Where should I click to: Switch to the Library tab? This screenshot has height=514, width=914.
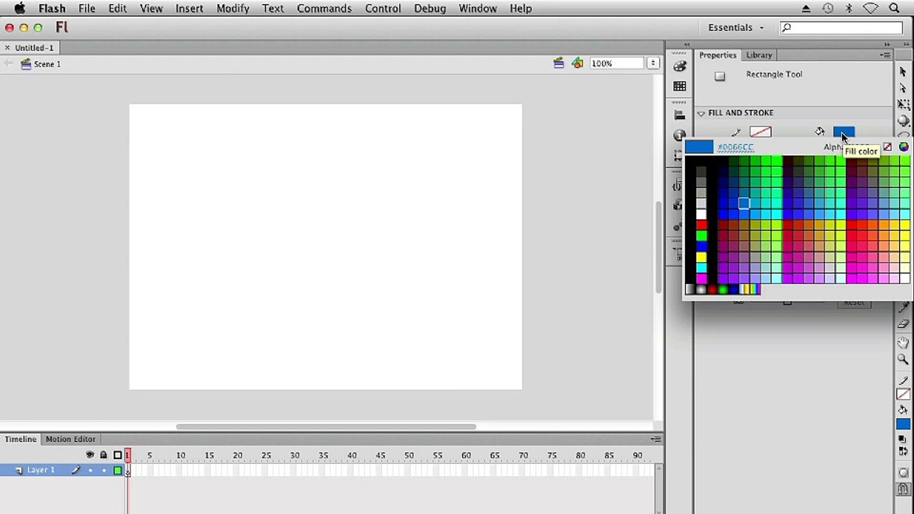(x=759, y=55)
